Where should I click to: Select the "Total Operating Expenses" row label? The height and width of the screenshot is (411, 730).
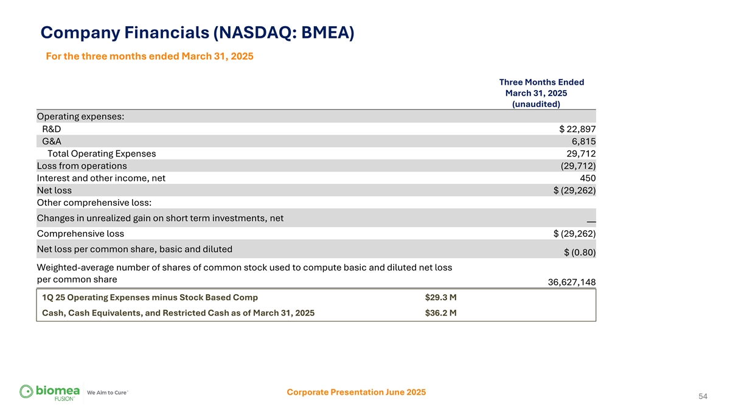coord(102,153)
